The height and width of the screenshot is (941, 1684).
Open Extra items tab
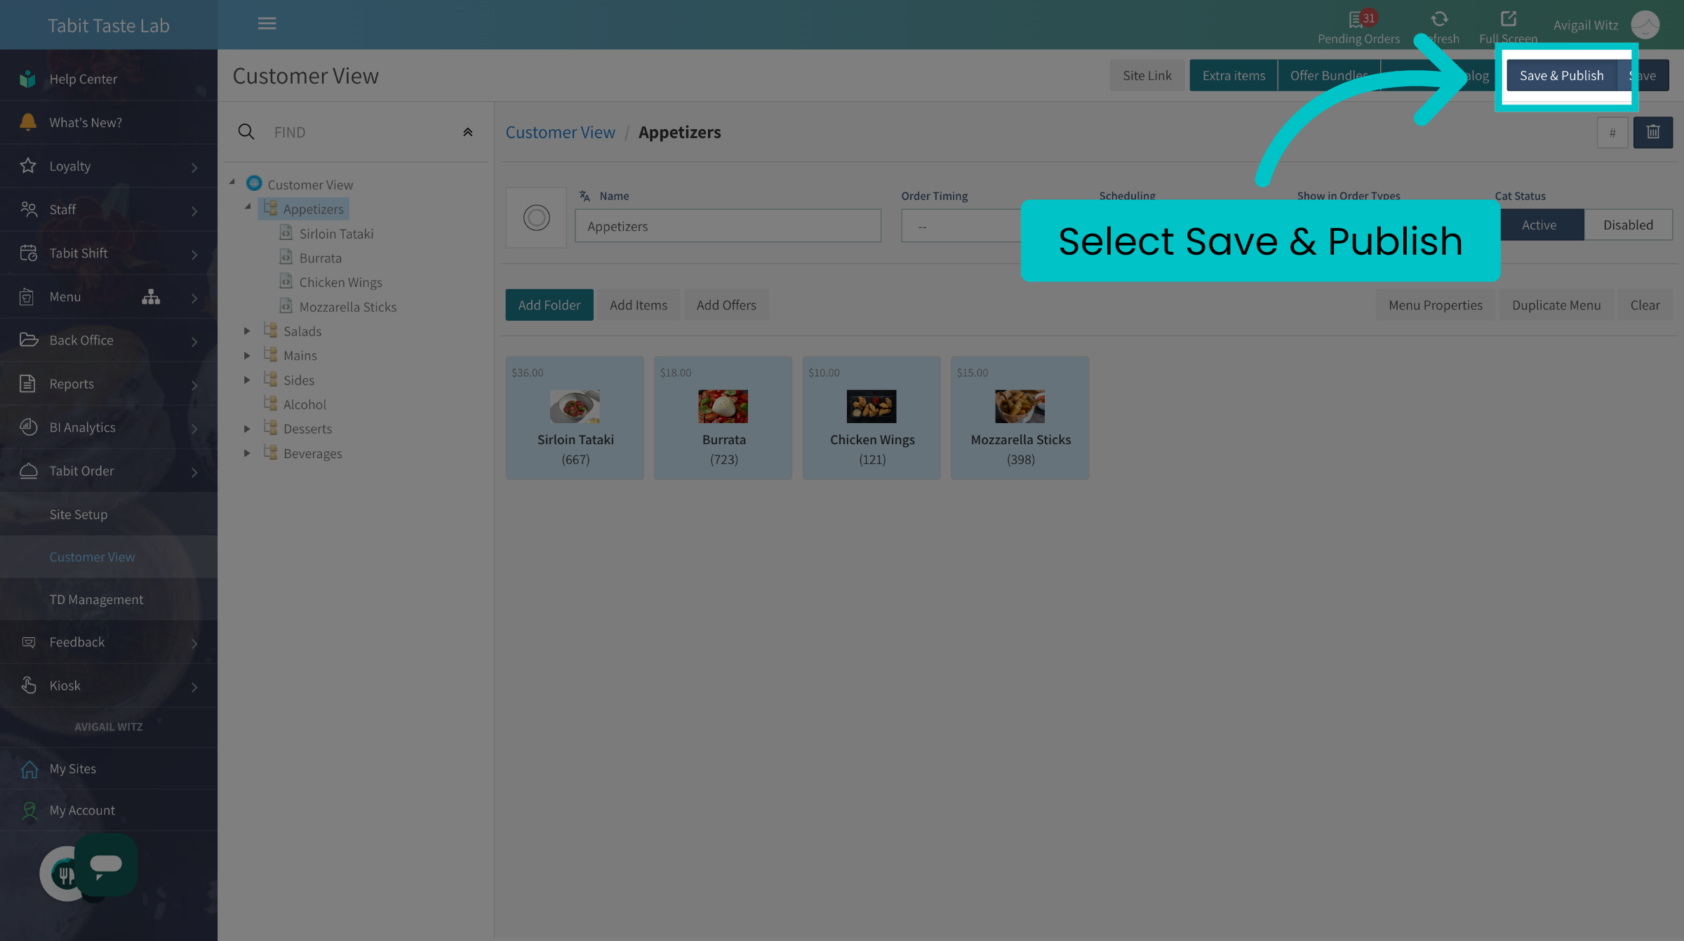[1234, 75]
